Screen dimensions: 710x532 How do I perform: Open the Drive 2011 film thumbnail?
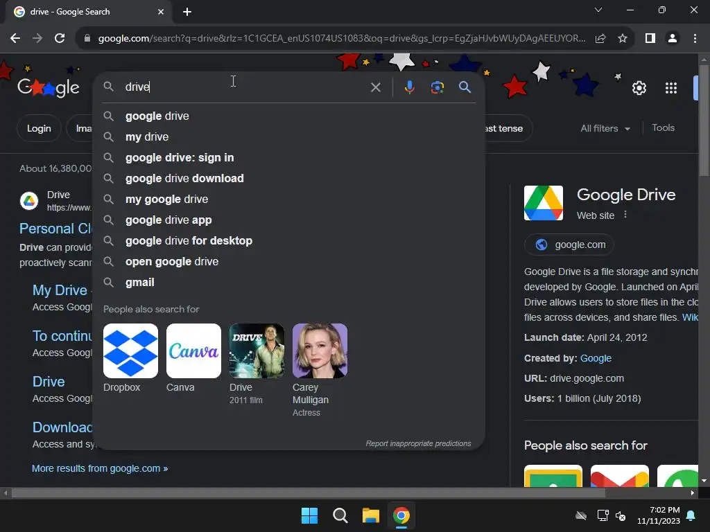click(257, 351)
